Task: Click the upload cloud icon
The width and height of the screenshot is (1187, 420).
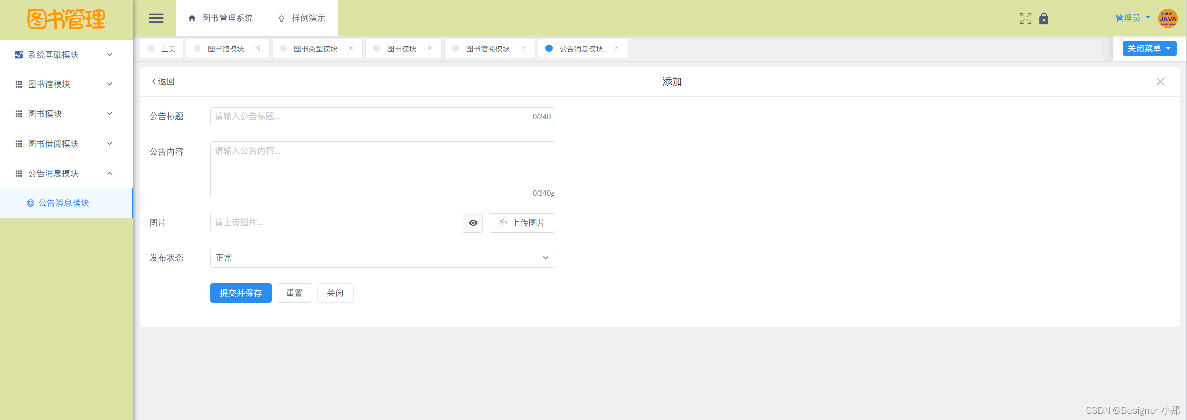Action: pyautogui.click(x=503, y=223)
